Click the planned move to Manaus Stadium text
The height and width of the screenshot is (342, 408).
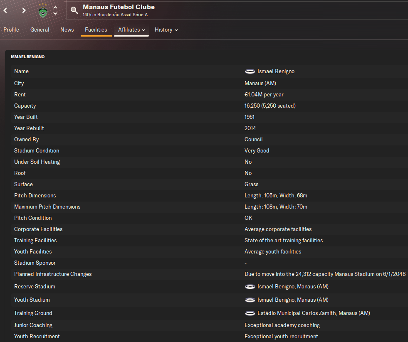coord(325,274)
